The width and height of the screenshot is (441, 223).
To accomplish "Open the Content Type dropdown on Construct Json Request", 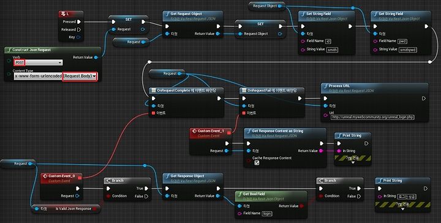I will 55,76.
